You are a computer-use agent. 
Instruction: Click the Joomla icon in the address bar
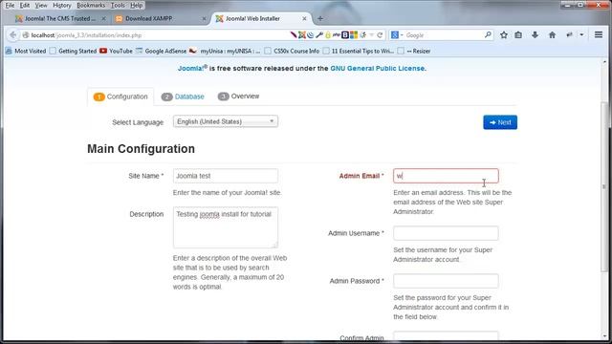[302, 35]
